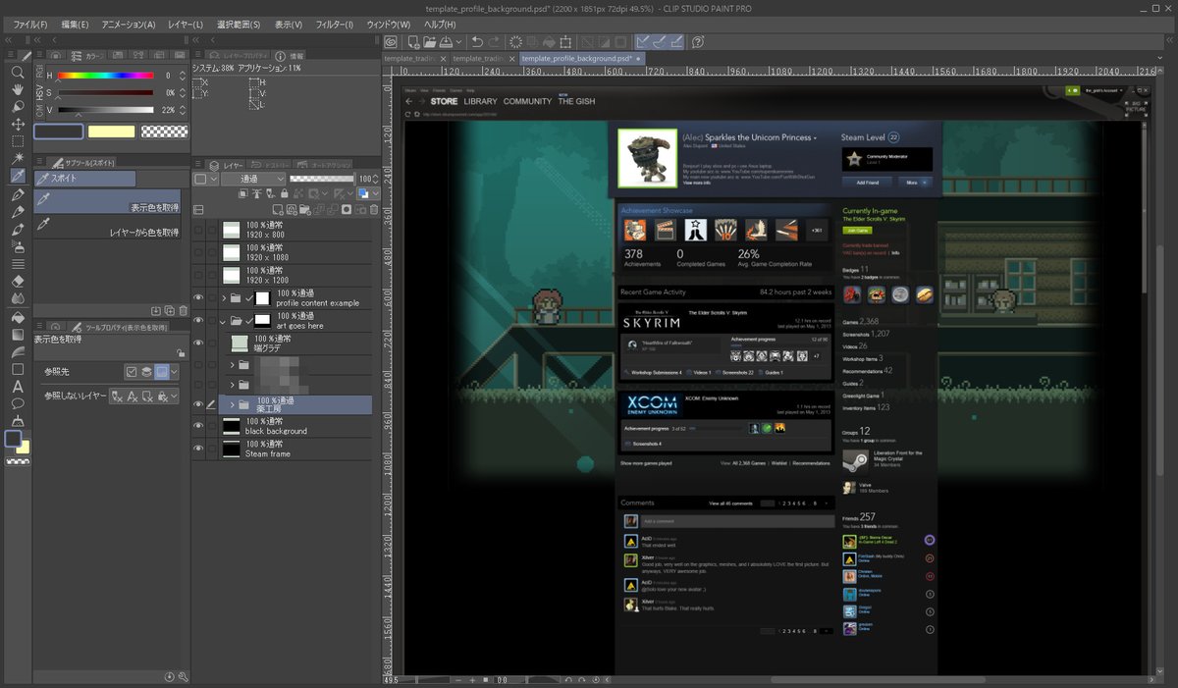1178x688 pixels.
Task: Open the ファイル(F) menu
Action: click(x=31, y=25)
